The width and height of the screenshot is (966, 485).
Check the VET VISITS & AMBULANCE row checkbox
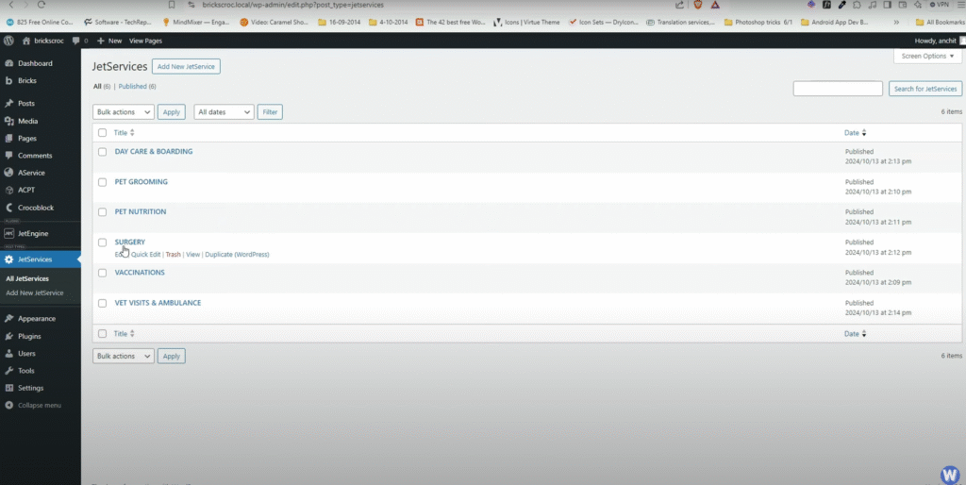coord(102,303)
